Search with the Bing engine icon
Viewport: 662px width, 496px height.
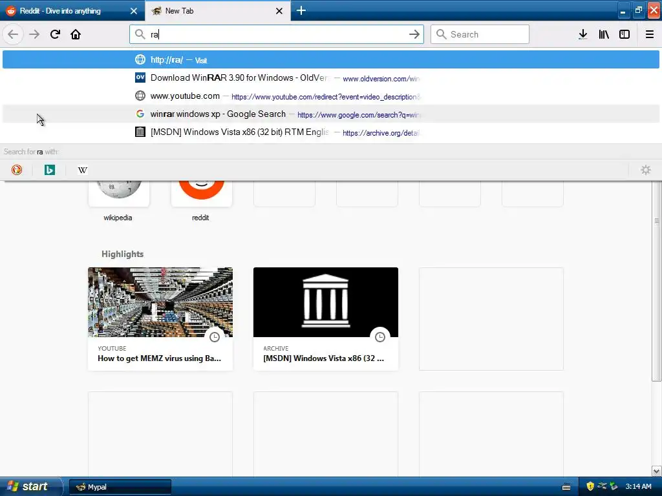[50, 170]
